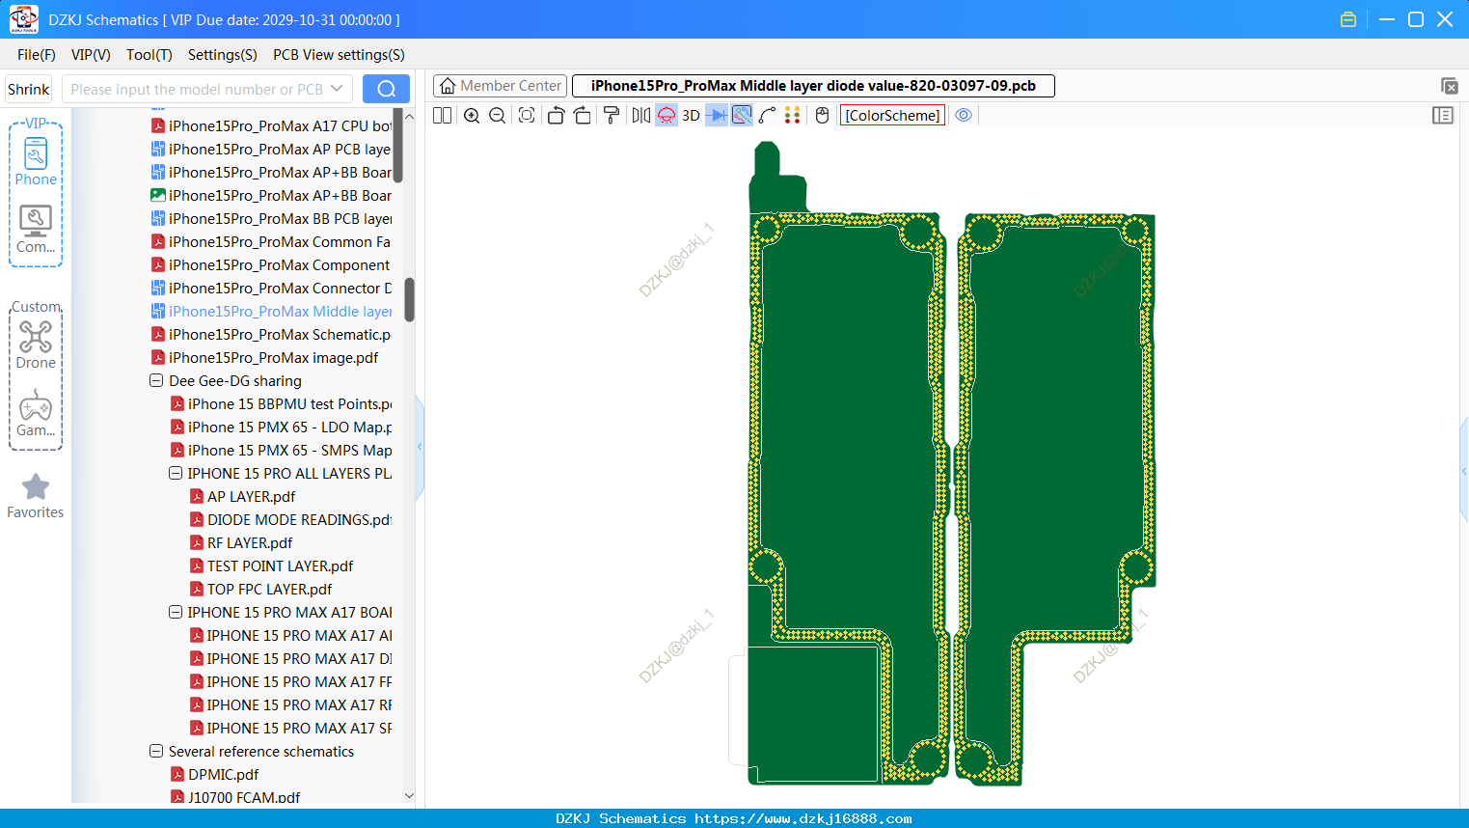The height and width of the screenshot is (828, 1469).
Task: Open iPhone 15 BBPMU test Points file
Action: [281, 403]
